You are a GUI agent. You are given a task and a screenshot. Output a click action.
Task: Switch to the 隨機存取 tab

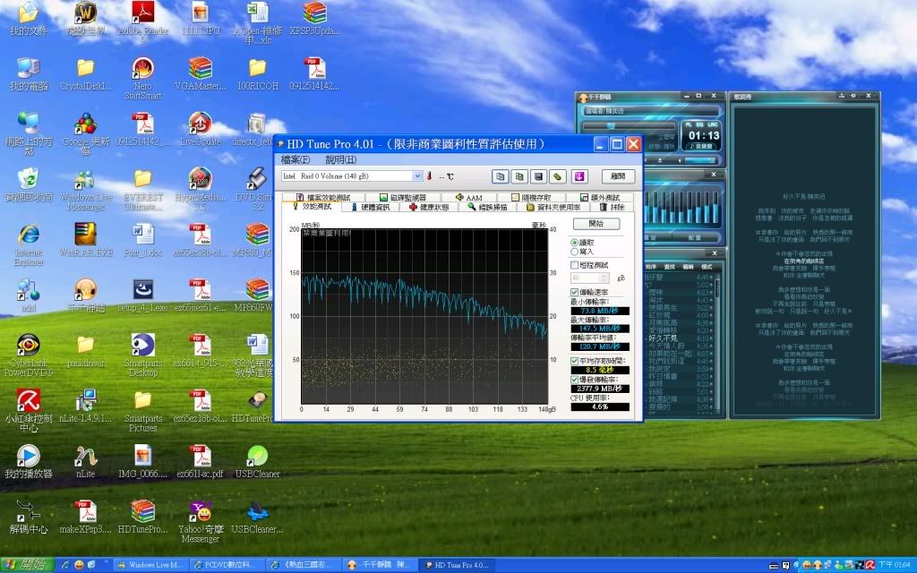tap(531, 198)
